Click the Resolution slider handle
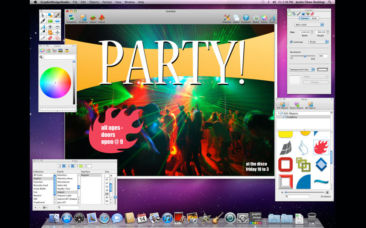This screenshot has height=228, width=366. click(x=305, y=56)
